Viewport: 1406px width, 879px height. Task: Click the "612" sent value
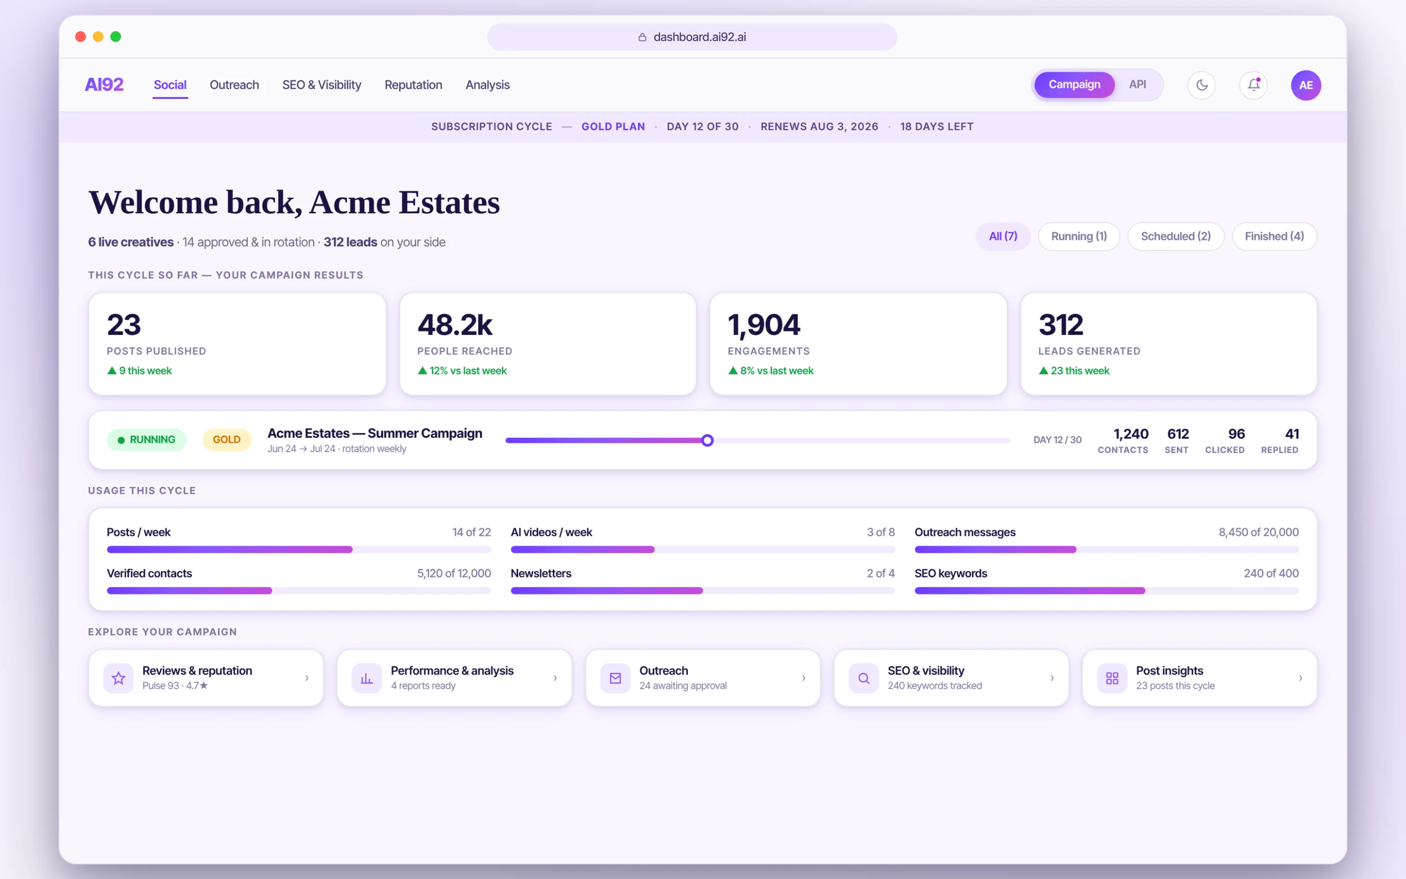pos(1178,434)
